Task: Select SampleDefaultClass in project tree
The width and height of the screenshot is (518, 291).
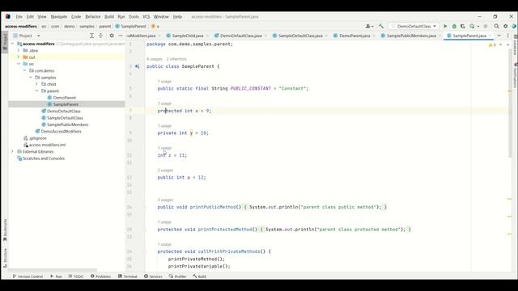Action: pos(65,118)
